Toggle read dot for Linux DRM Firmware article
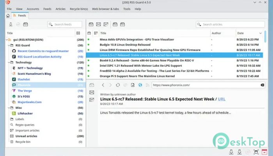 (x=89, y=50)
